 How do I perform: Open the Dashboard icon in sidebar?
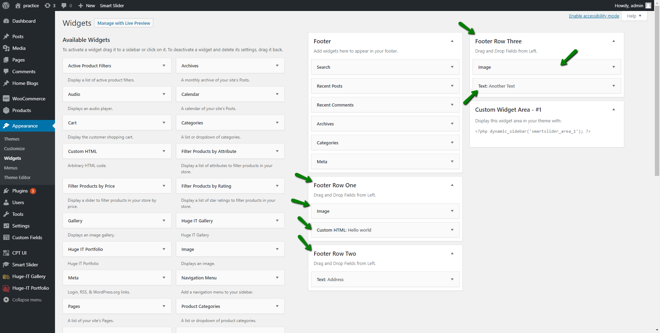(6, 21)
